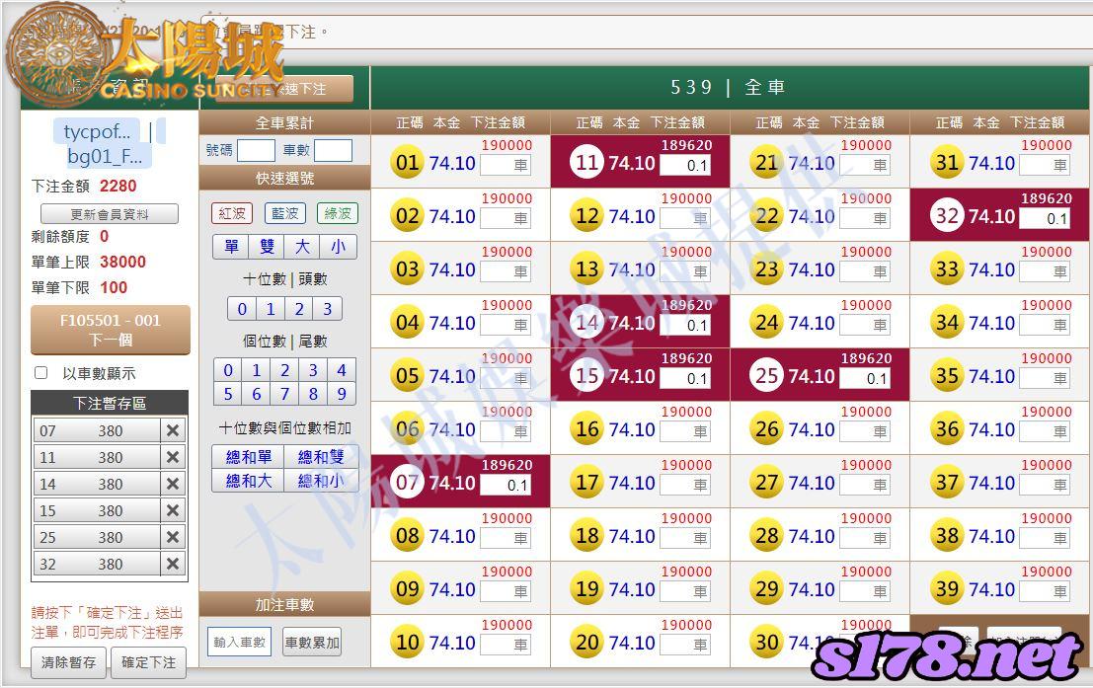
Task: Click bet amount field for number 39
Action: [1045, 592]
